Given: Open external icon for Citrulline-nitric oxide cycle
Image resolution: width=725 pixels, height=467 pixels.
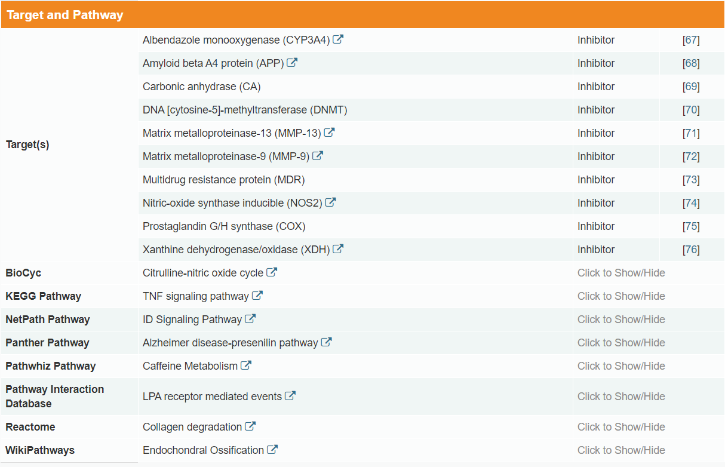Looking at the screenshot, I should pyautogui.click(x=272, y=272).
